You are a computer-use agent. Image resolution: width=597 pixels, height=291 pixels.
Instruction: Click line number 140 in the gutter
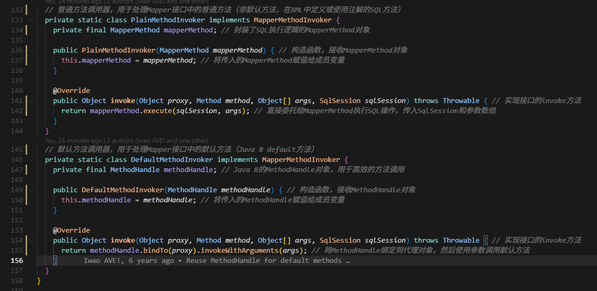[17, 91]
